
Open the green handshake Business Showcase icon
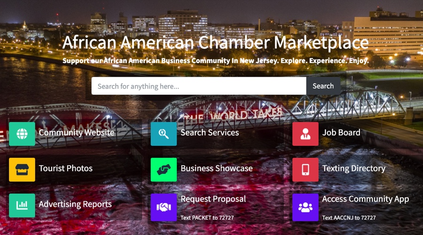(x=164, y=170)
